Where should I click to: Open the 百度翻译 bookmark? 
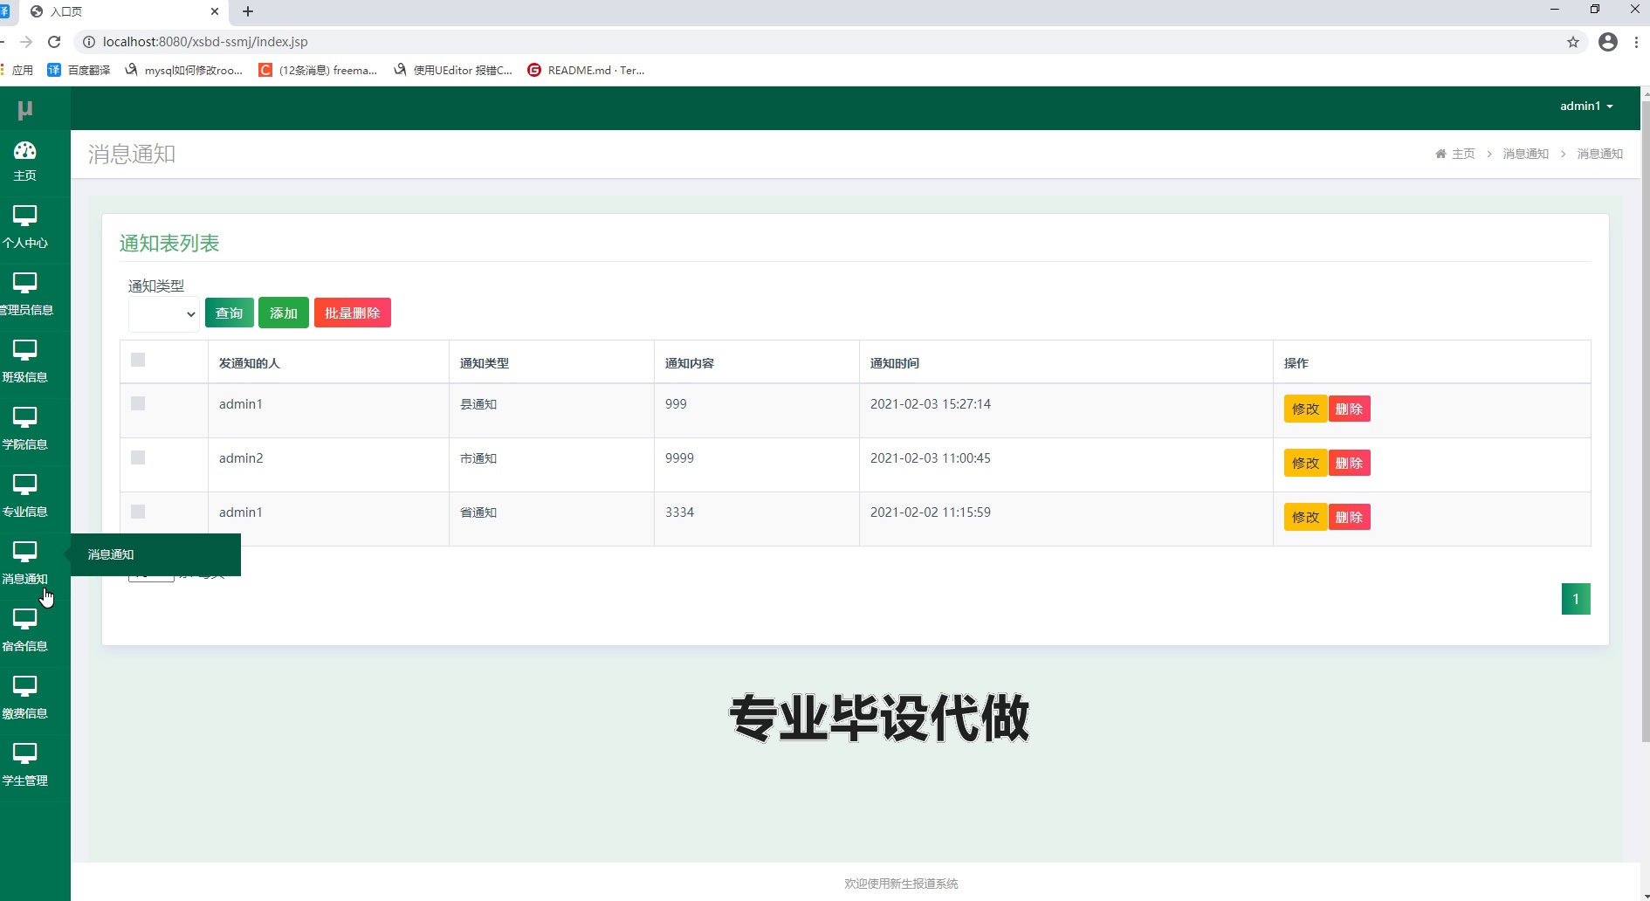coord(87,70)
